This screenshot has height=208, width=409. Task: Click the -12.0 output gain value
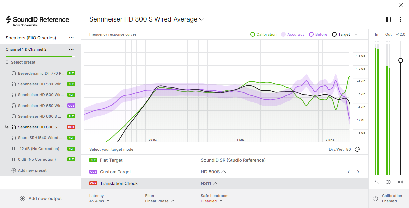401,34
